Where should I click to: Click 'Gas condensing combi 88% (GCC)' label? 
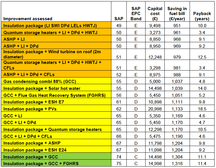(x=40, y=82)
